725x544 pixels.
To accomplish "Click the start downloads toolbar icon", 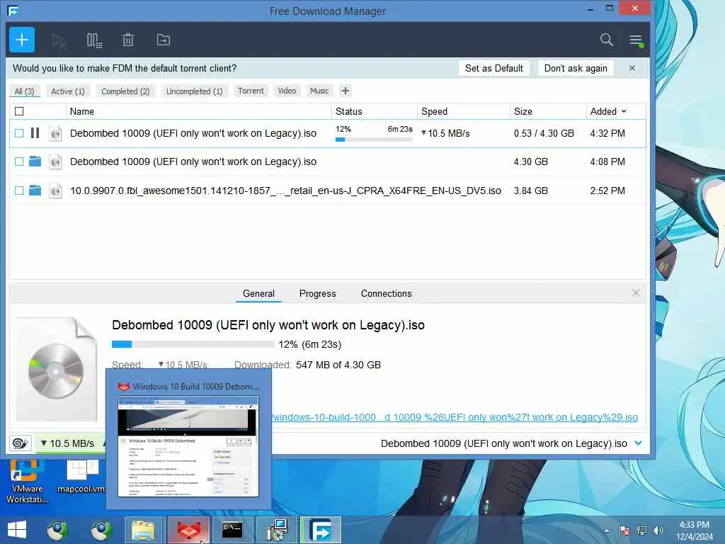I will click(59, 40).
